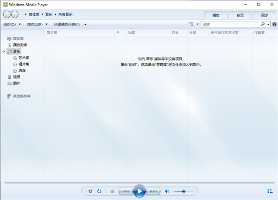The width and height of the screenshot is (278, 200).
Task: Adjust the volume slider
Action: [183, 191]
